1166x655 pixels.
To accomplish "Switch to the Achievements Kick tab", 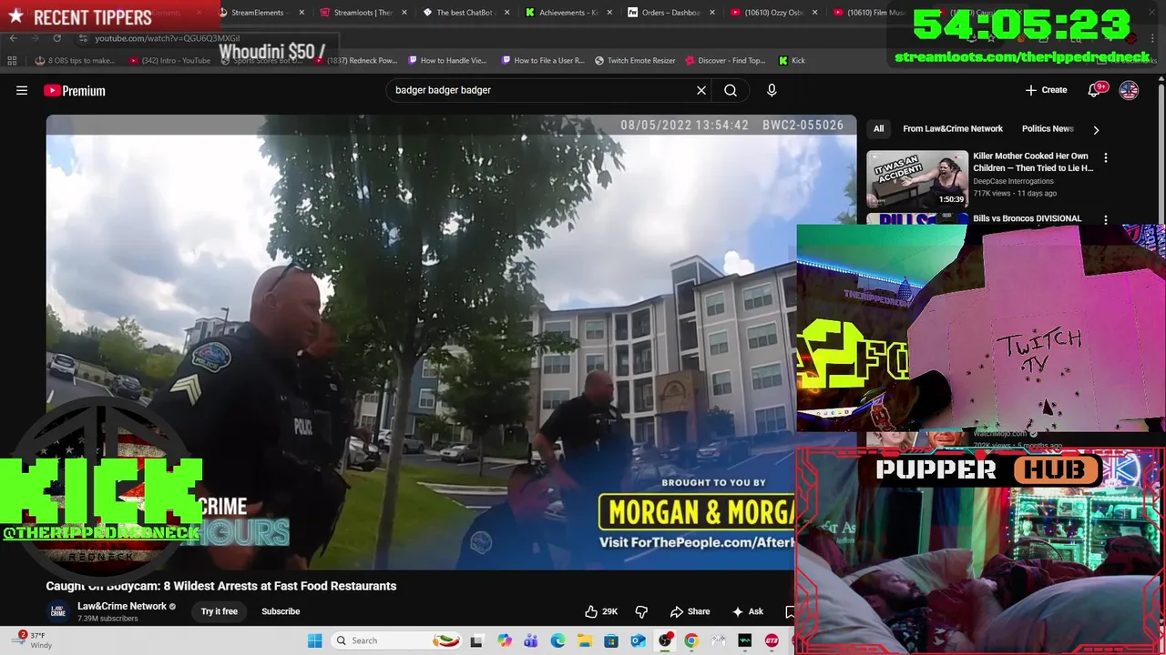I will [568, 13].
